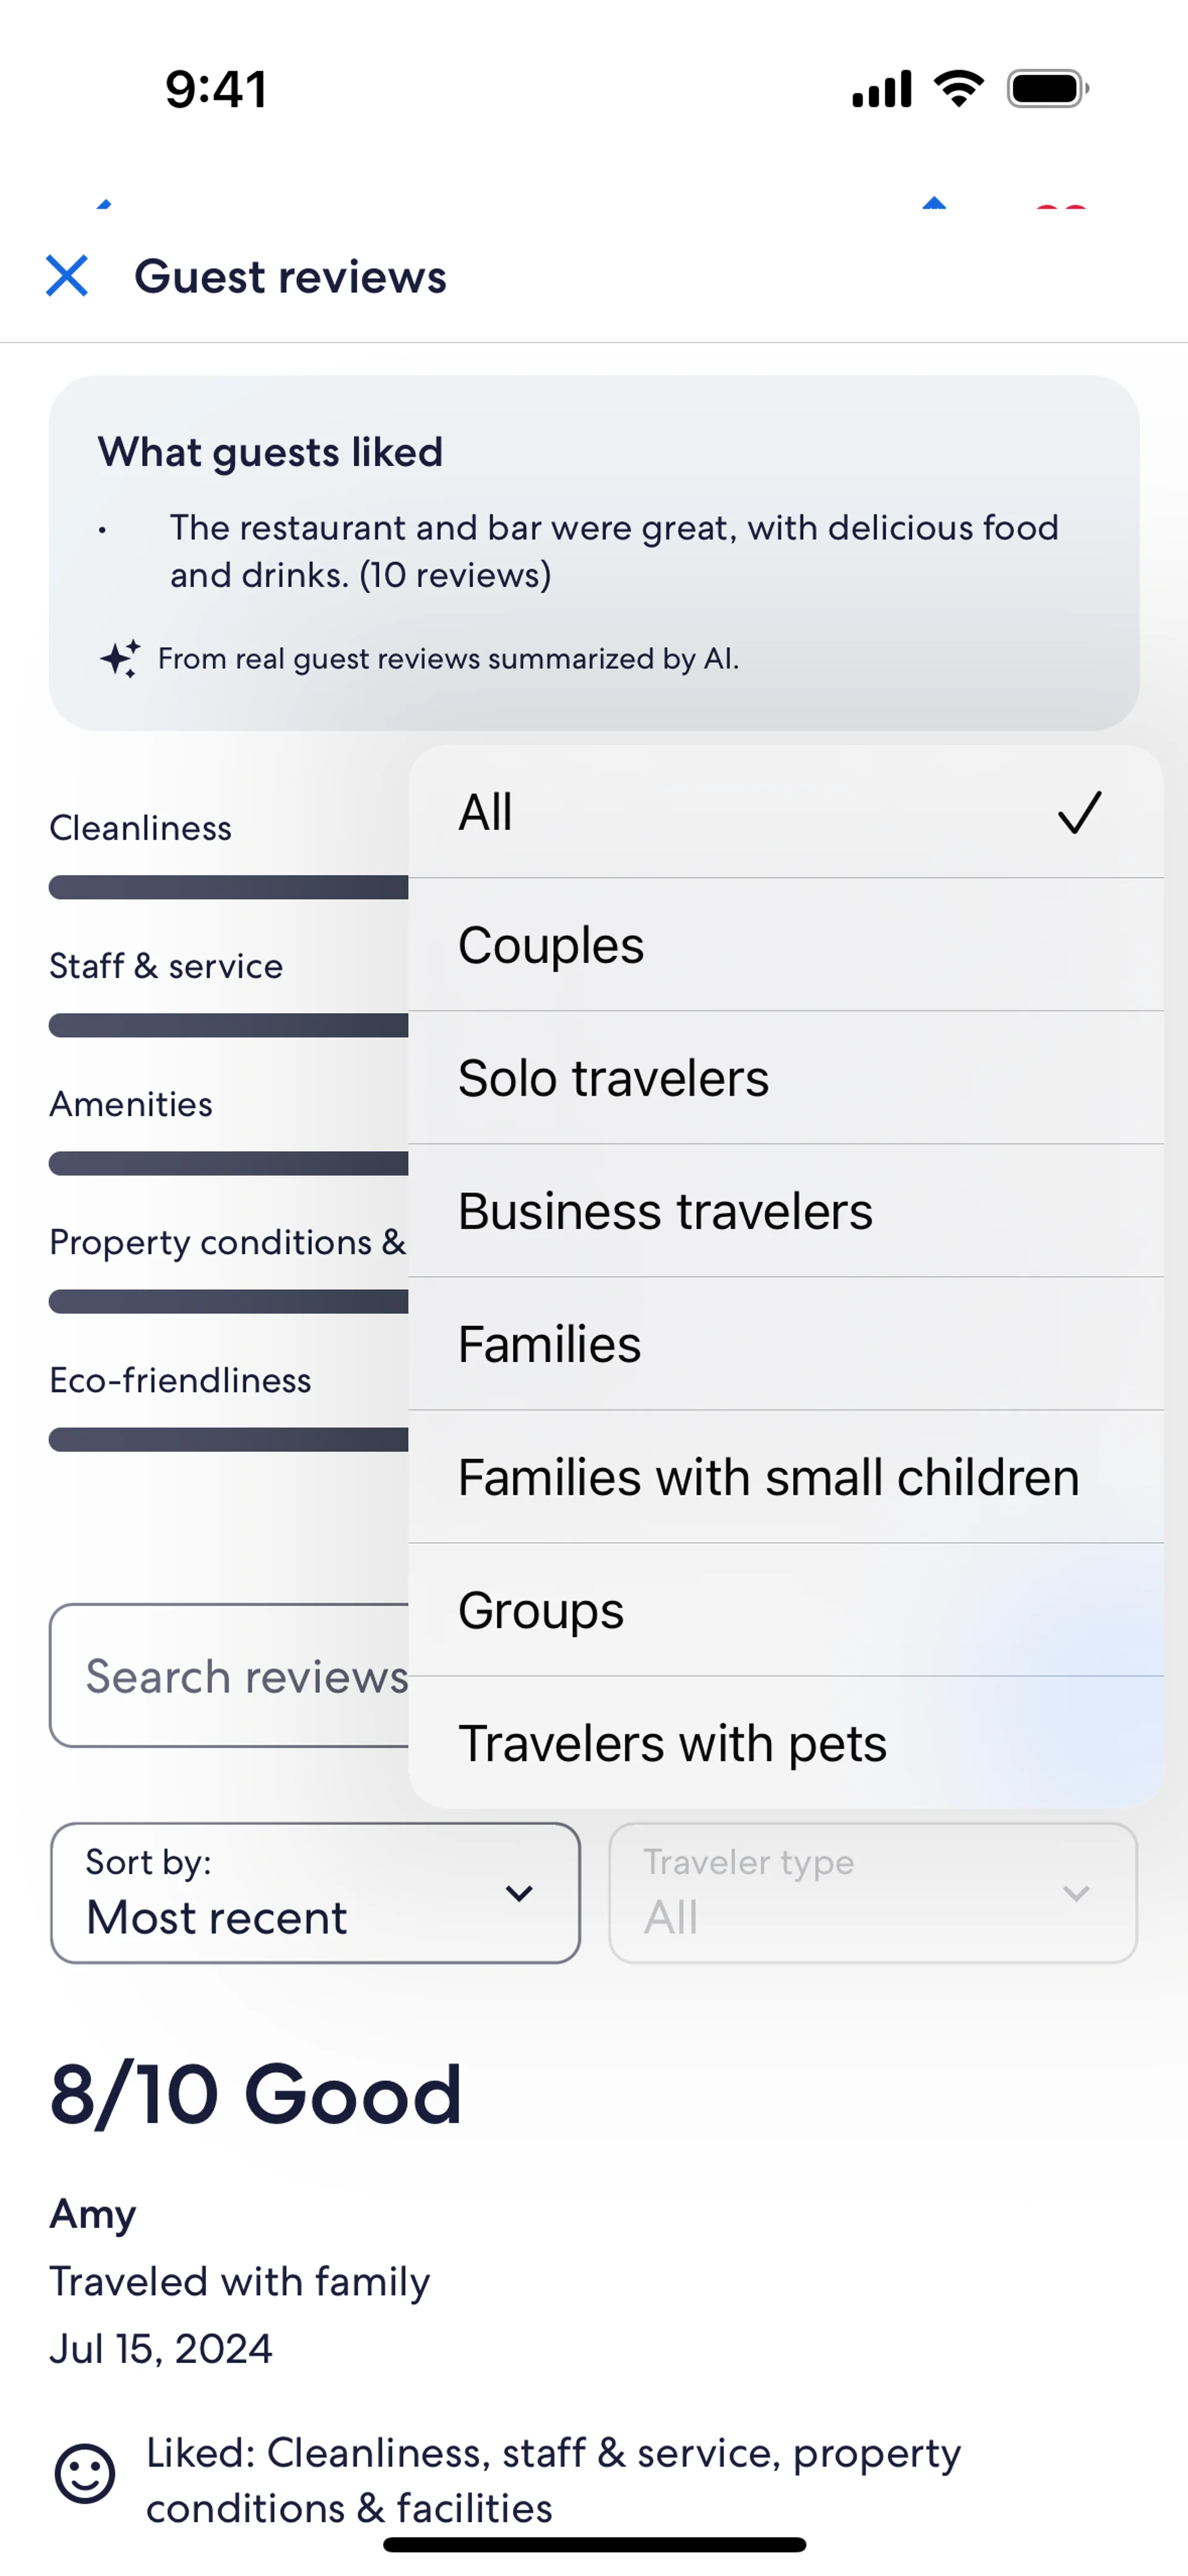The height and width of the screenshot is (2576, 1188).
Task: Choose Solo travelers option
Action: coord(785,1078)
